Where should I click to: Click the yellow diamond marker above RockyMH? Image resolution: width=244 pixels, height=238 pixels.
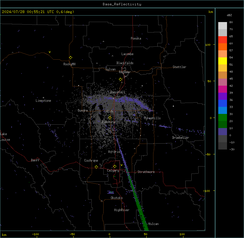coord(71,58)
